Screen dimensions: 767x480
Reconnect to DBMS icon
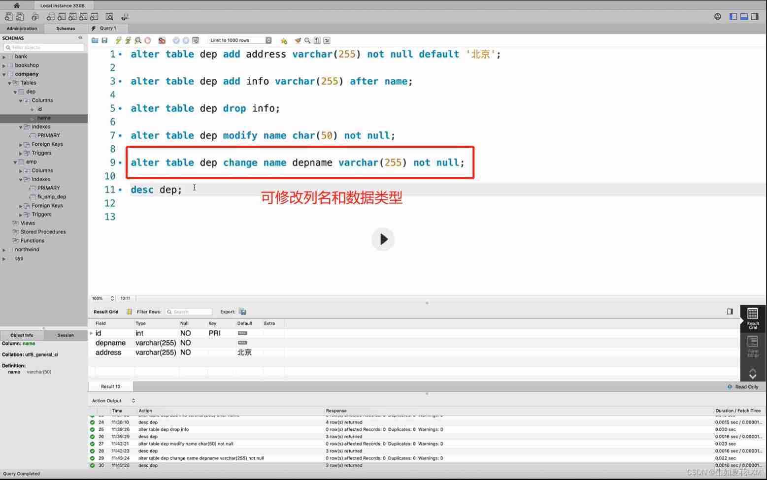tap(125, 17)
